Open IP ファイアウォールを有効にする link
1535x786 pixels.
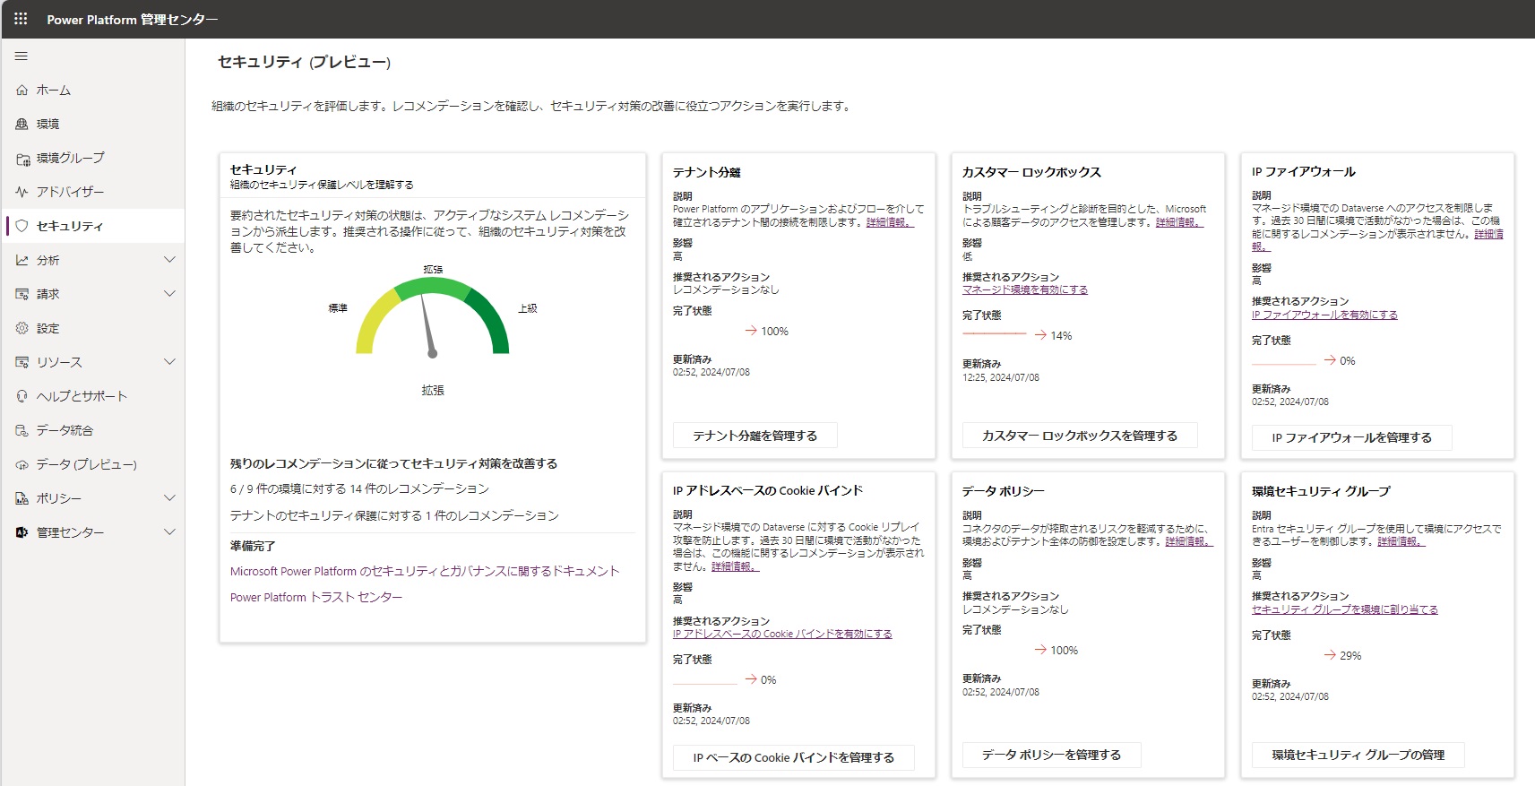(1324, 315)
